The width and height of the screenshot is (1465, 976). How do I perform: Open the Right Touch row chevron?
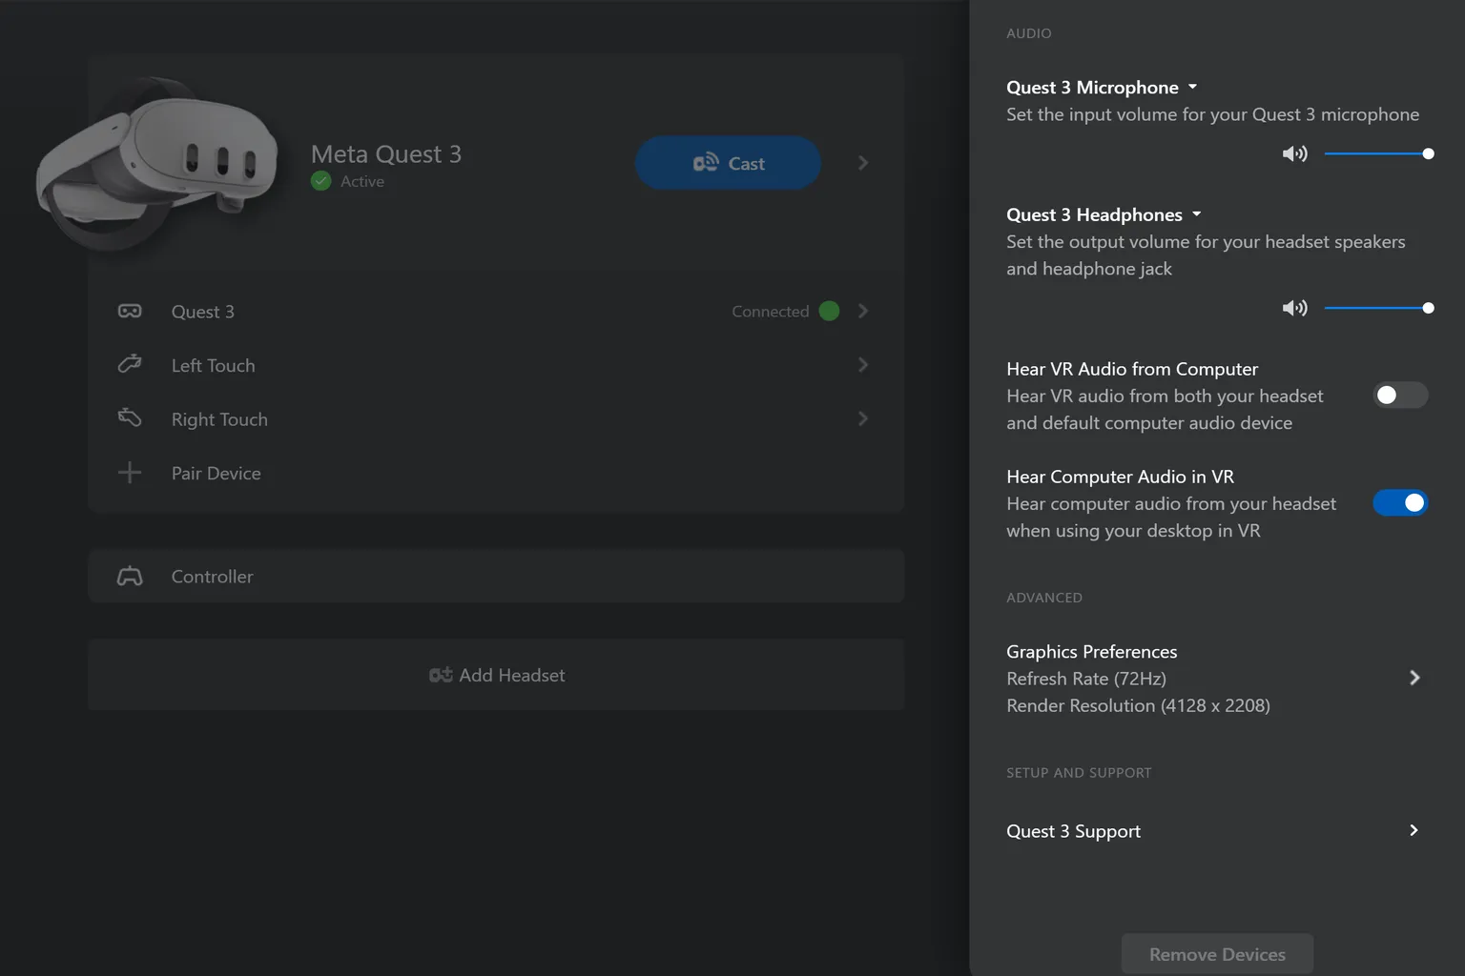(x=863, y=418)
